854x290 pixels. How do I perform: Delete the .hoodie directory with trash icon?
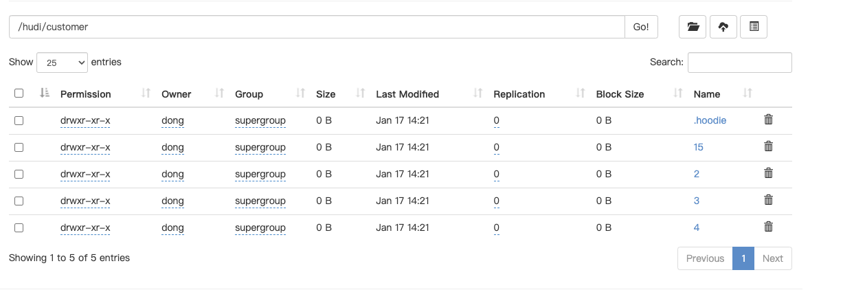coord(768,120)
